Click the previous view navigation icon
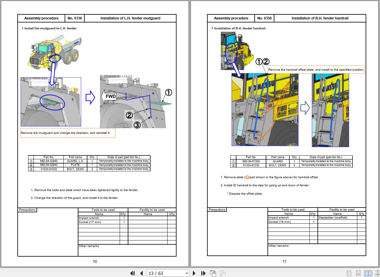The width and height of the screenshot is (380, 277). coord(213,273)
